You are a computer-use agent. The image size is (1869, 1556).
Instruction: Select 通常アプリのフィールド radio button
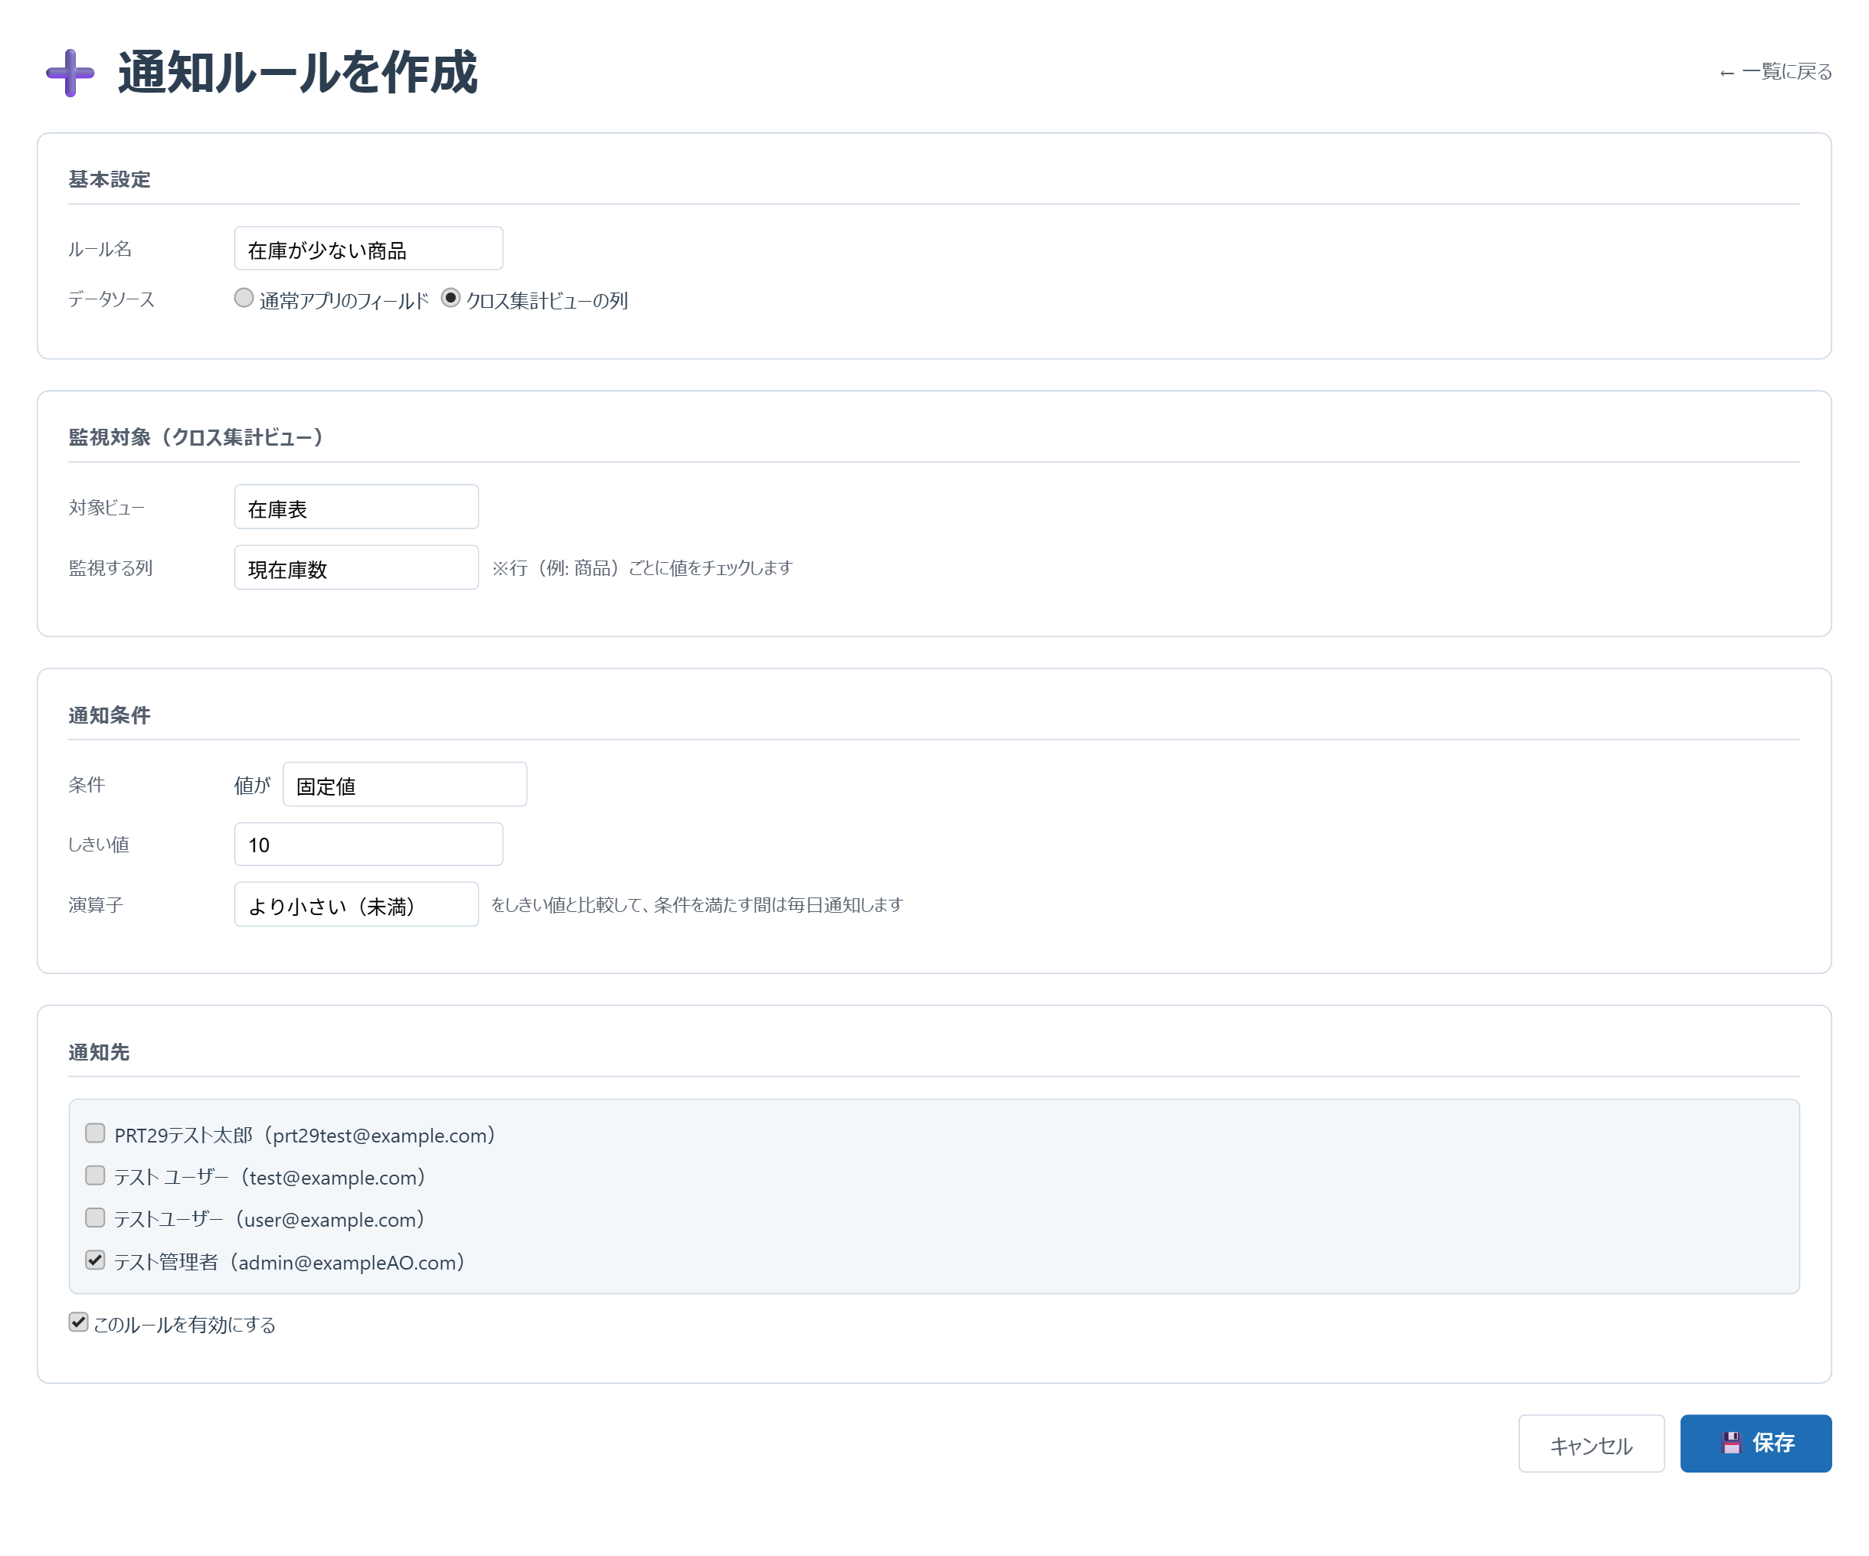click(244, 298)
